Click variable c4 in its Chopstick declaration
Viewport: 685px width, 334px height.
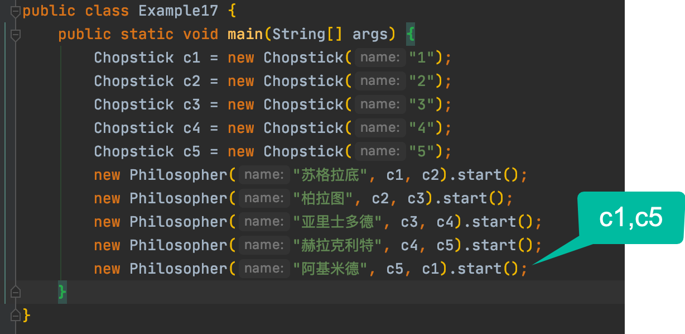(192, 128)
